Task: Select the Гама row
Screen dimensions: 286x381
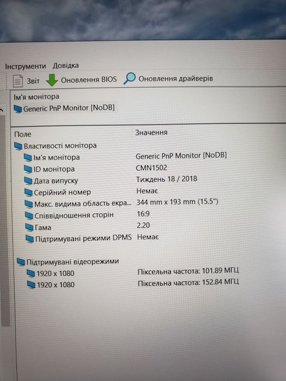Action: [88, 226]
